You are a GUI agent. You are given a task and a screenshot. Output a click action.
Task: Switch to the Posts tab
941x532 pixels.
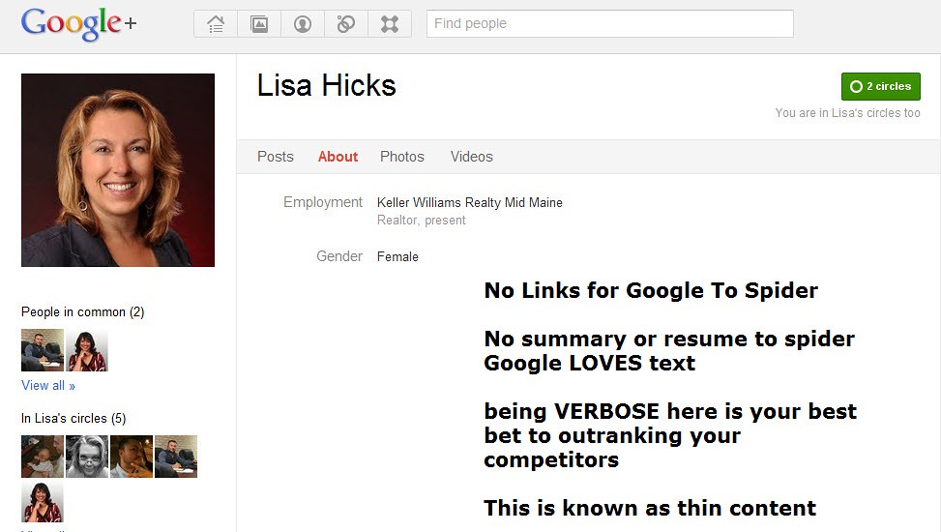[276, 157]
